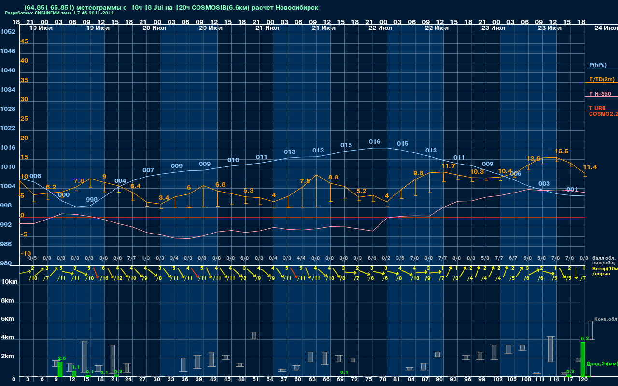The width and height of the screenshot is (618, 386).
Task: Click the -10 temperature axis label
Action: coord(26,254)
